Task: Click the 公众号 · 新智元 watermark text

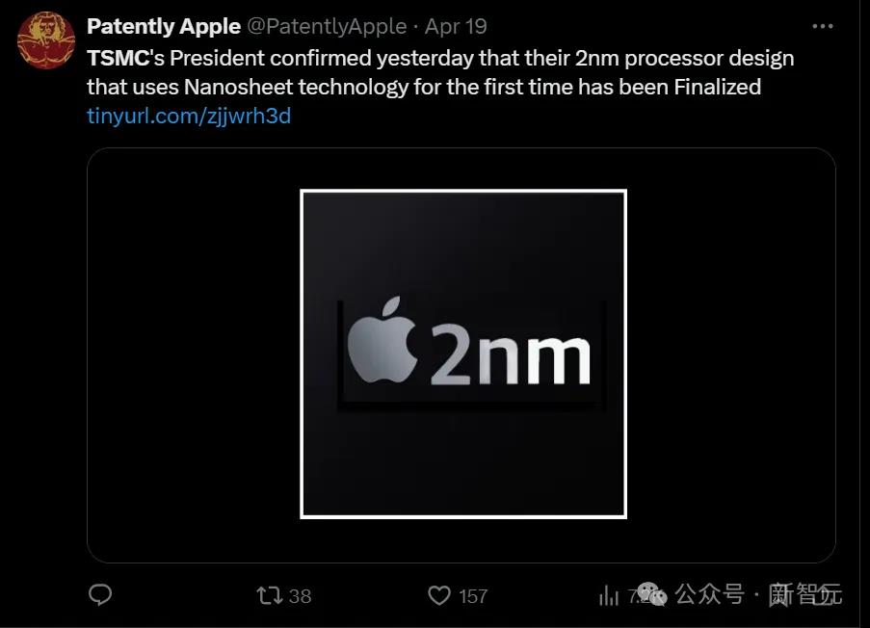Action: coord(758,594)
